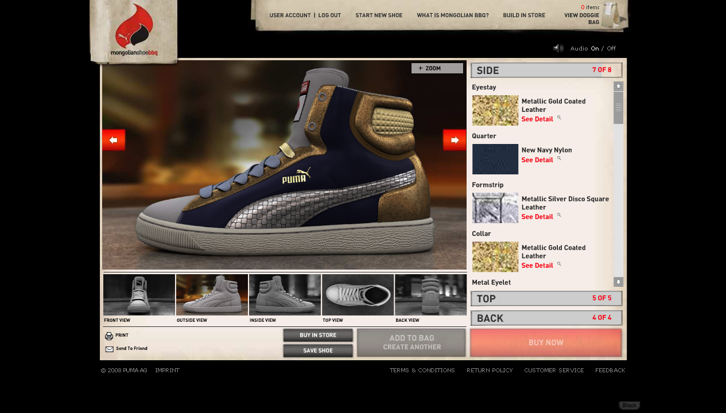Click the Mongolian Shoe BBQ flame logo
The height and width of the screenshot is (413, 726).
[x=134, y=30]
